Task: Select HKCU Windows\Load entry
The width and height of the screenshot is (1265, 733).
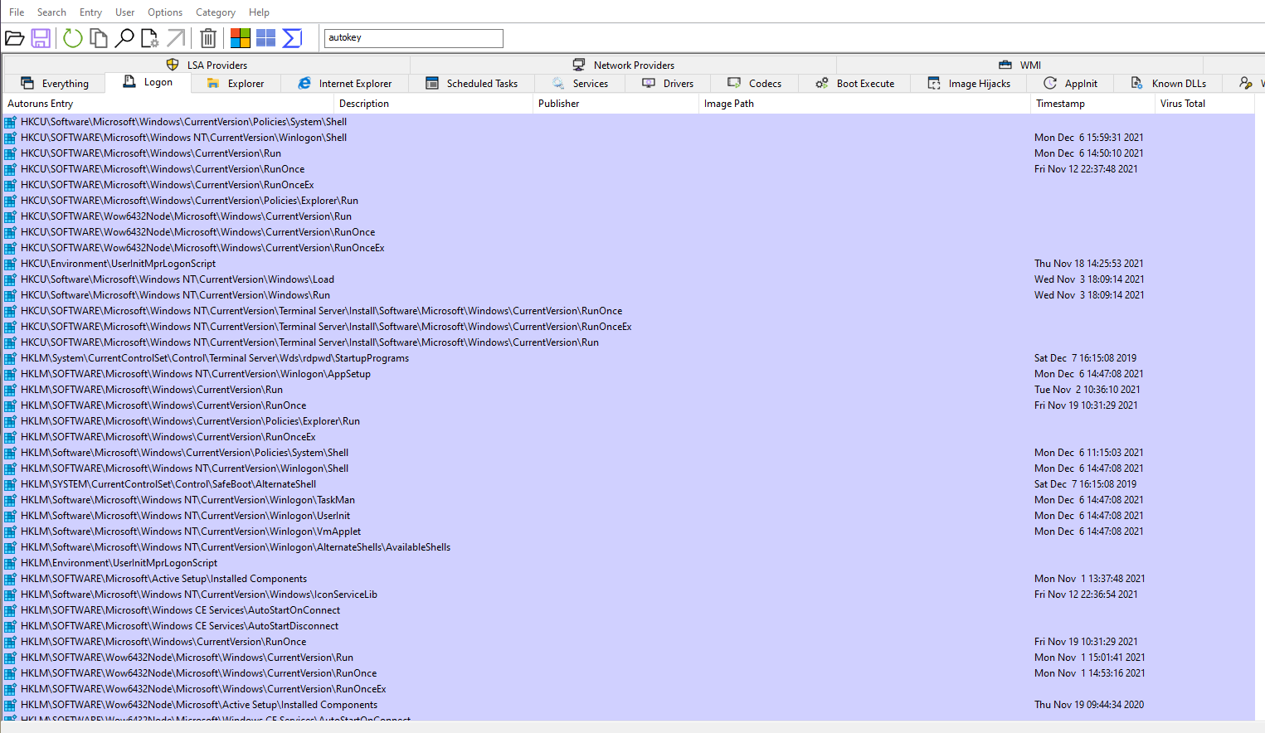Action: pos(629,279)
